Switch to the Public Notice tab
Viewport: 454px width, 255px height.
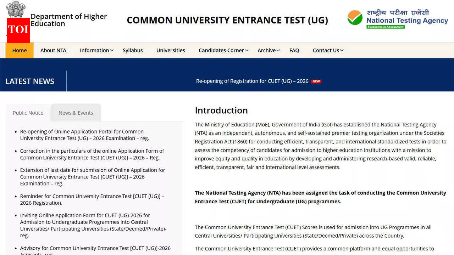(x=28, y=113)
